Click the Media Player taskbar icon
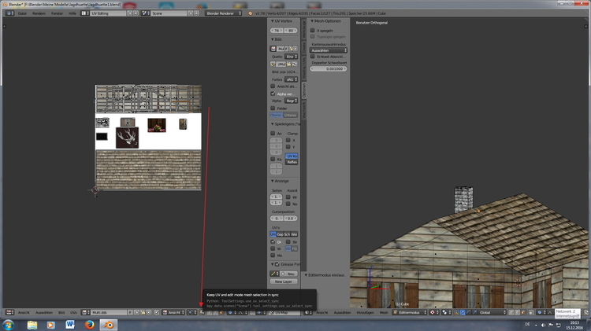 pyautogui.click(x=51, y=325)
